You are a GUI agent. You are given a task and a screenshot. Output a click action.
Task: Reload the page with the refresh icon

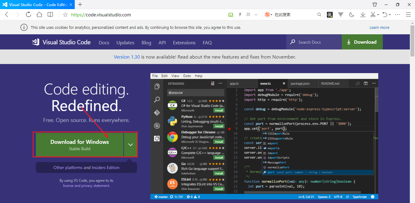coord(29,15)
